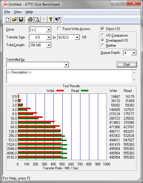This screenshot has height=183, width=143.
Task: Open Print Preview toolbar icon
Action: click(x=37, y=19)
